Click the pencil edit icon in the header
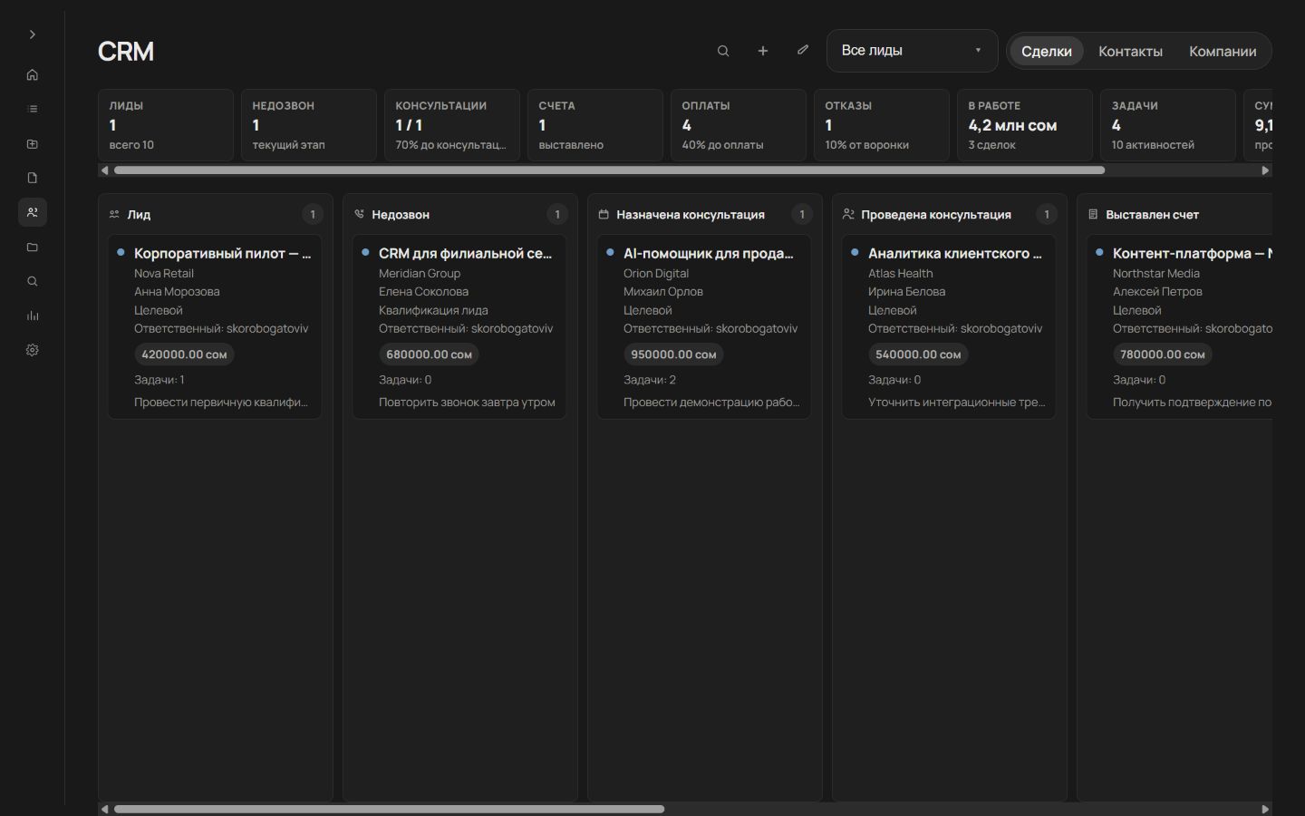Viewport: 1305px width, 816px height. 803,51
